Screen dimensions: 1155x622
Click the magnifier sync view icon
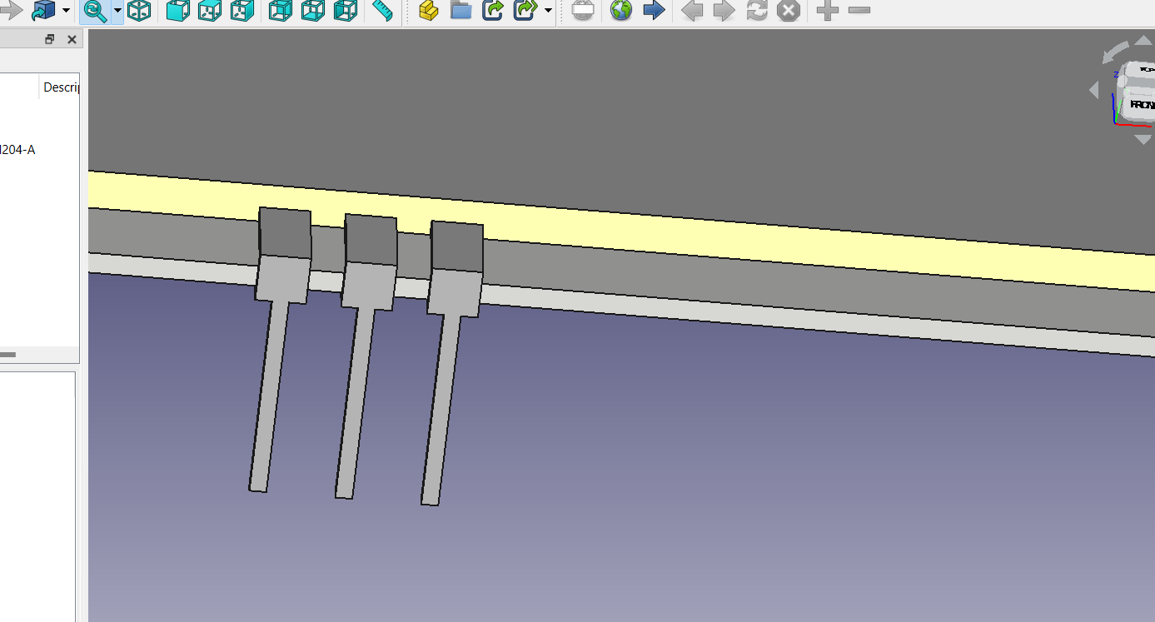[96, 11]
